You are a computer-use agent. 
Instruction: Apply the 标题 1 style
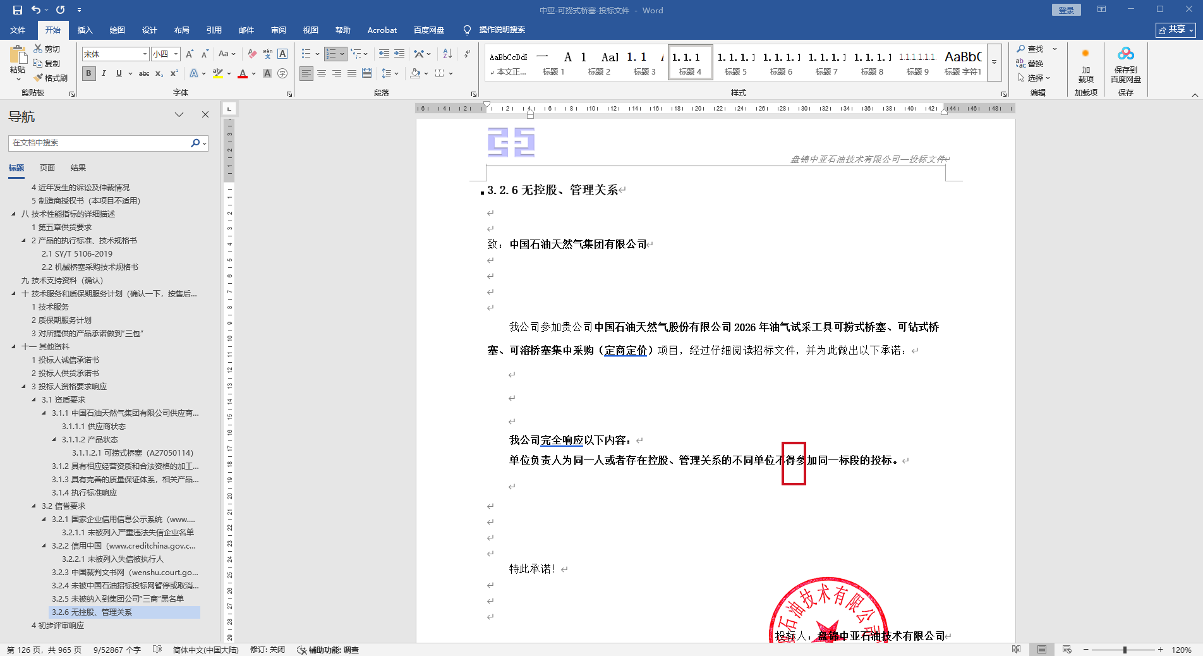click(x=553, y=63)
